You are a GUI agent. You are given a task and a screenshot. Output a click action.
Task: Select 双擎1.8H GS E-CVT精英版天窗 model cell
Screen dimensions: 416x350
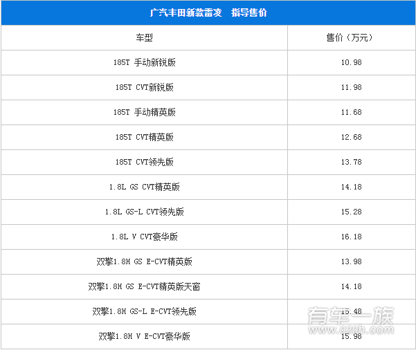tap(145, 286)
